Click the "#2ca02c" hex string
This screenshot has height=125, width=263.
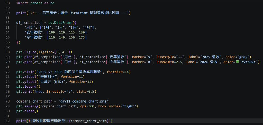tap(249, 62)
